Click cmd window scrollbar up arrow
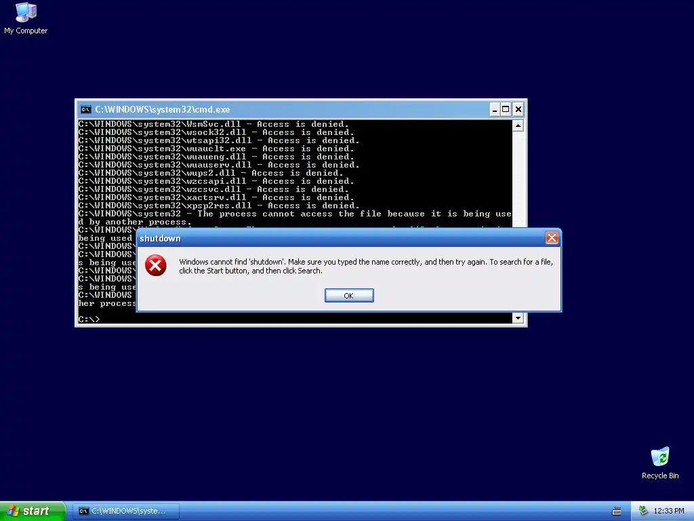 click(x=517, y=126)
